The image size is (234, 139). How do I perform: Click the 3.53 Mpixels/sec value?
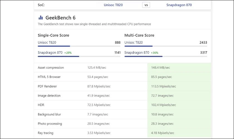pyautogui.click(x=99, y=133)
